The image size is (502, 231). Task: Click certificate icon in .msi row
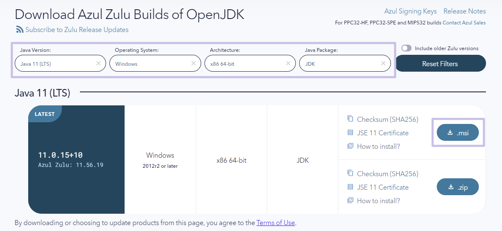(x=350, y=132)
